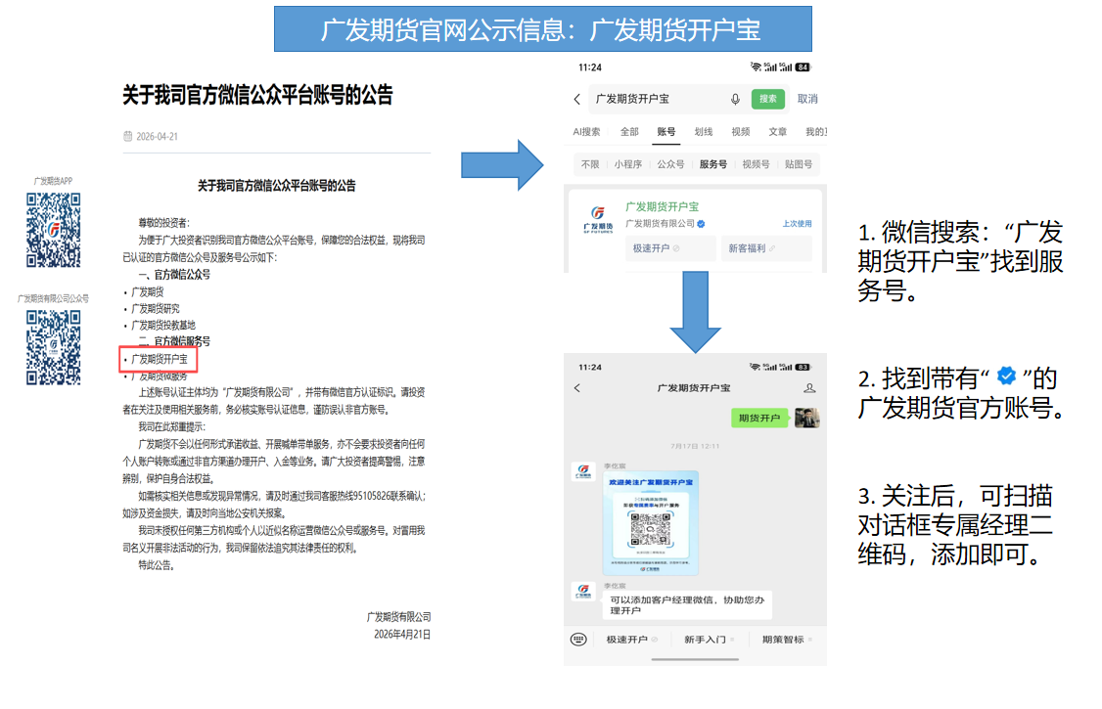Open the 视频 search tab

[741, 132]
